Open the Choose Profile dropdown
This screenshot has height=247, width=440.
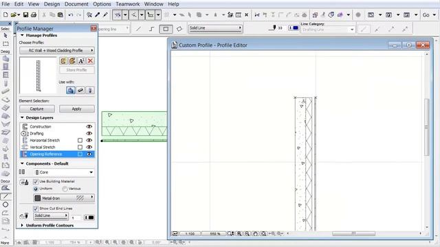(x=57, y=50)
